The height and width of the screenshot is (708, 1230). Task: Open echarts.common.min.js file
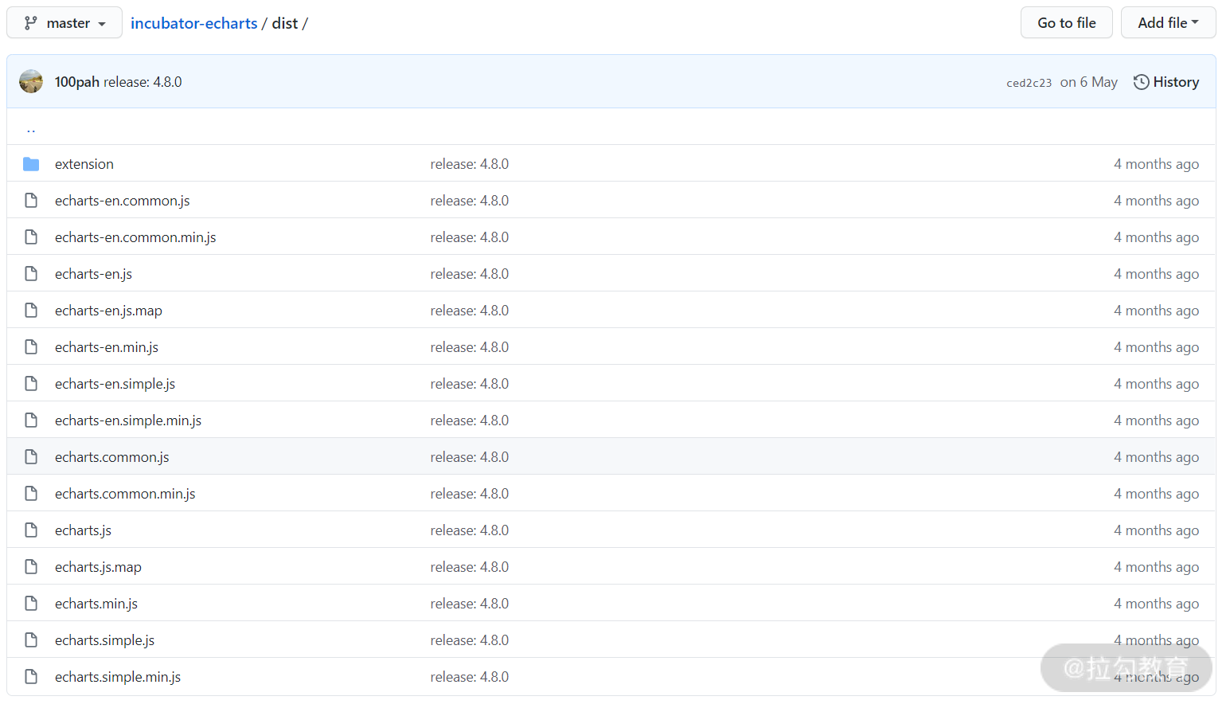(x=125, y=494)
